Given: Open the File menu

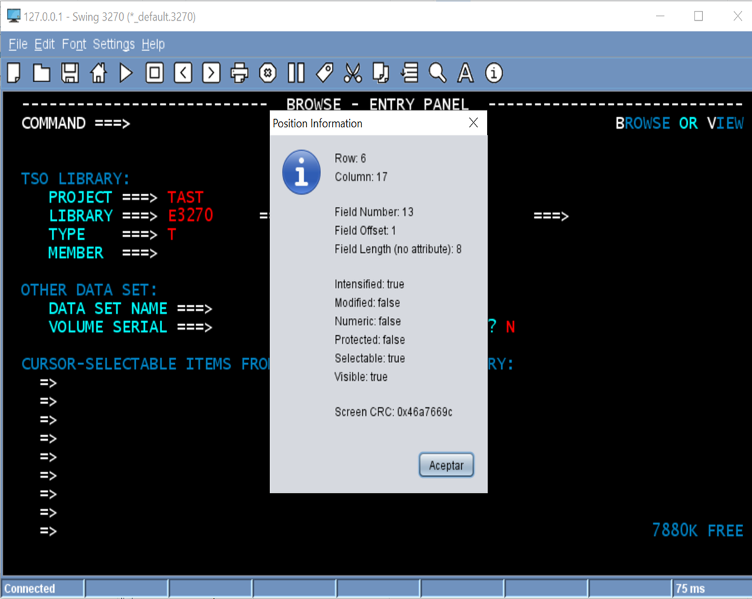Looking at the screenshot, I should tap(18, 44).
